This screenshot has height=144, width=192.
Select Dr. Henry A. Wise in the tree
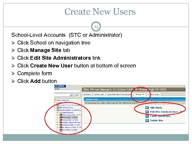pos(71,127)
